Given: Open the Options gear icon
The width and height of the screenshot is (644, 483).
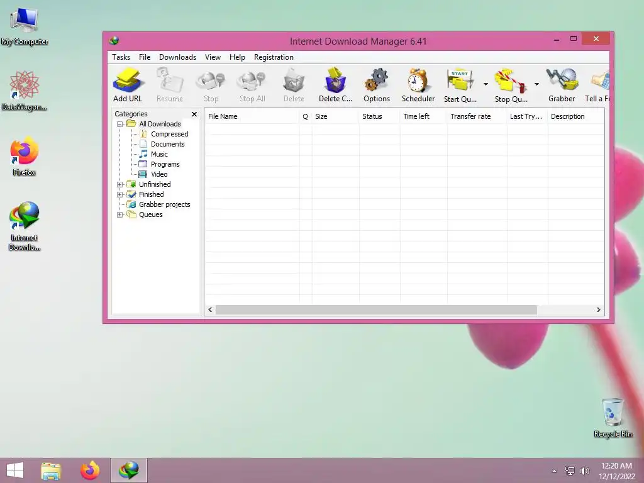Looking at the screenshot, I should pos(377,86).
